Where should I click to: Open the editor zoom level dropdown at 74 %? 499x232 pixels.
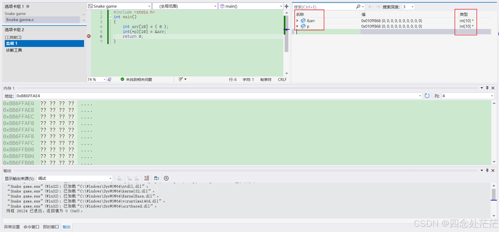[104, 79]
